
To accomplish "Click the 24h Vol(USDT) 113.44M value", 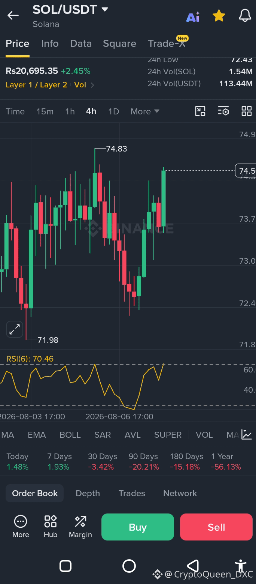I will (236, 83).
